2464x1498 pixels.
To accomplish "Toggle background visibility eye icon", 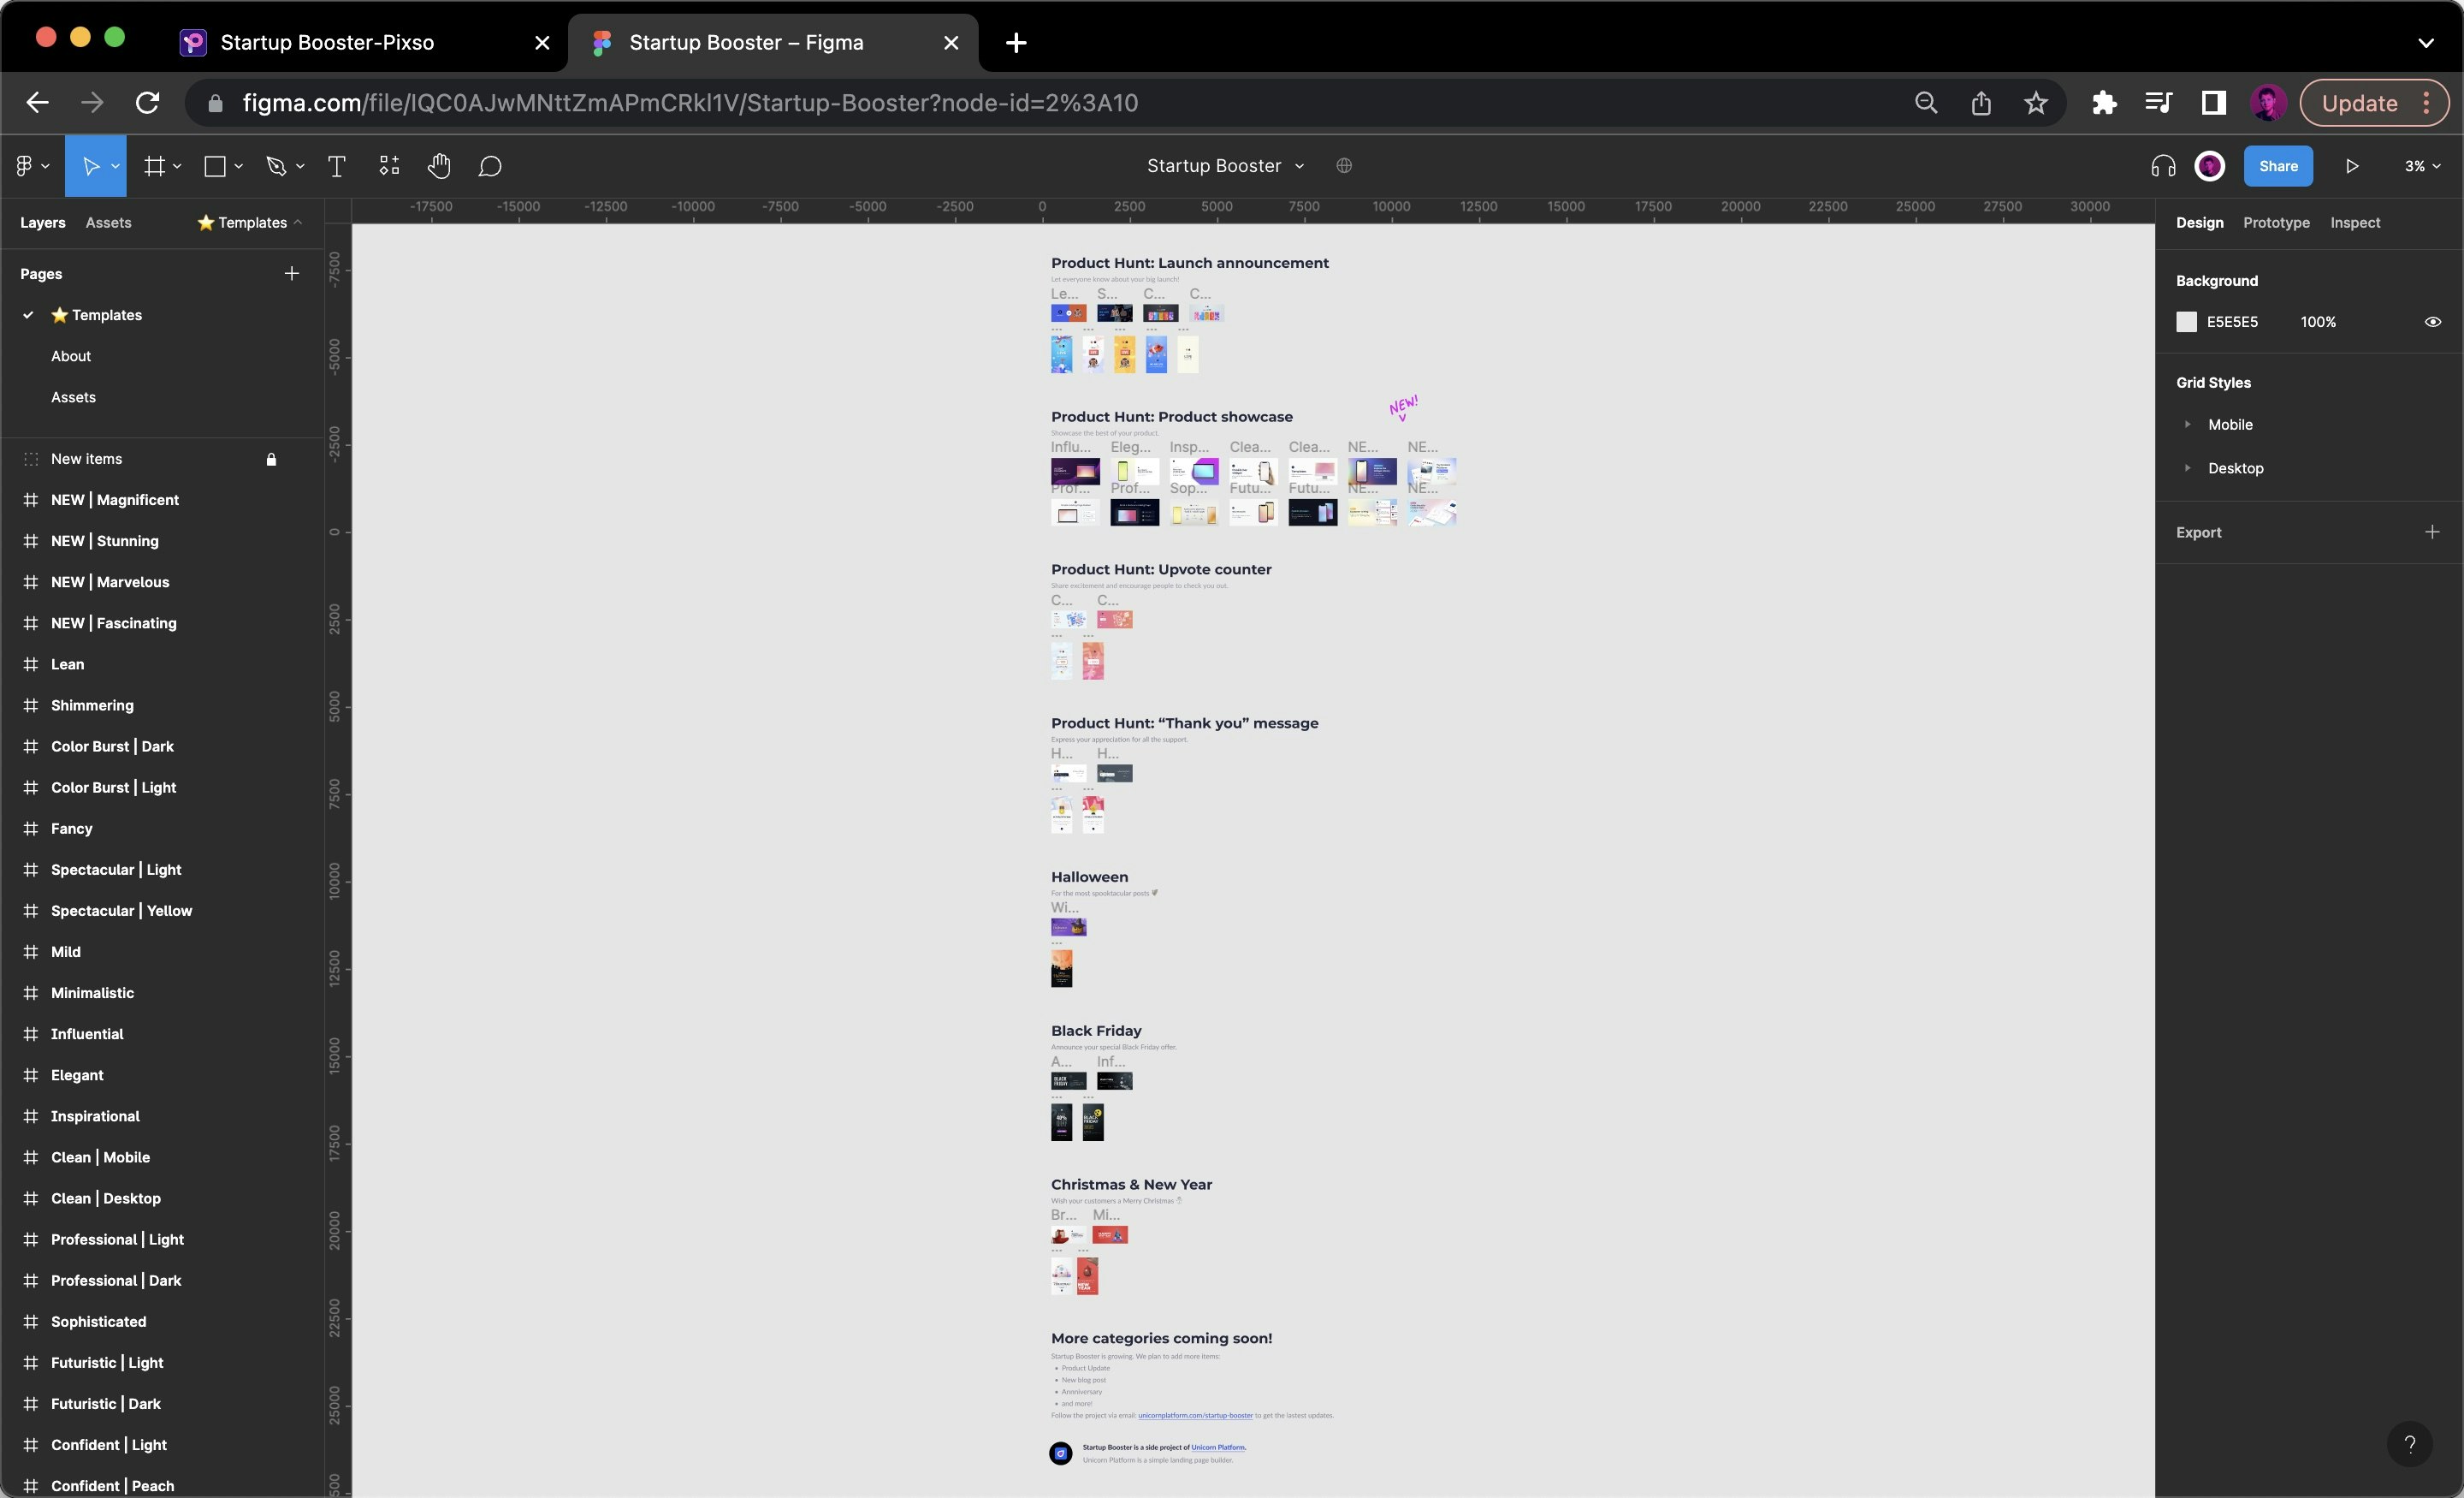I will click(2432, 322).
